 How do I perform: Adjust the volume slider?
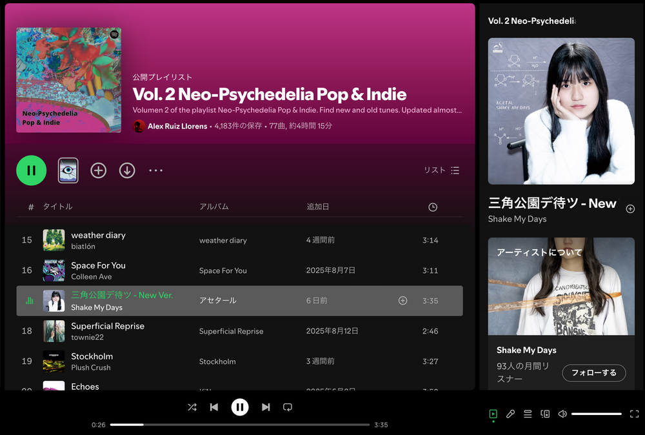tap(597, 414)
